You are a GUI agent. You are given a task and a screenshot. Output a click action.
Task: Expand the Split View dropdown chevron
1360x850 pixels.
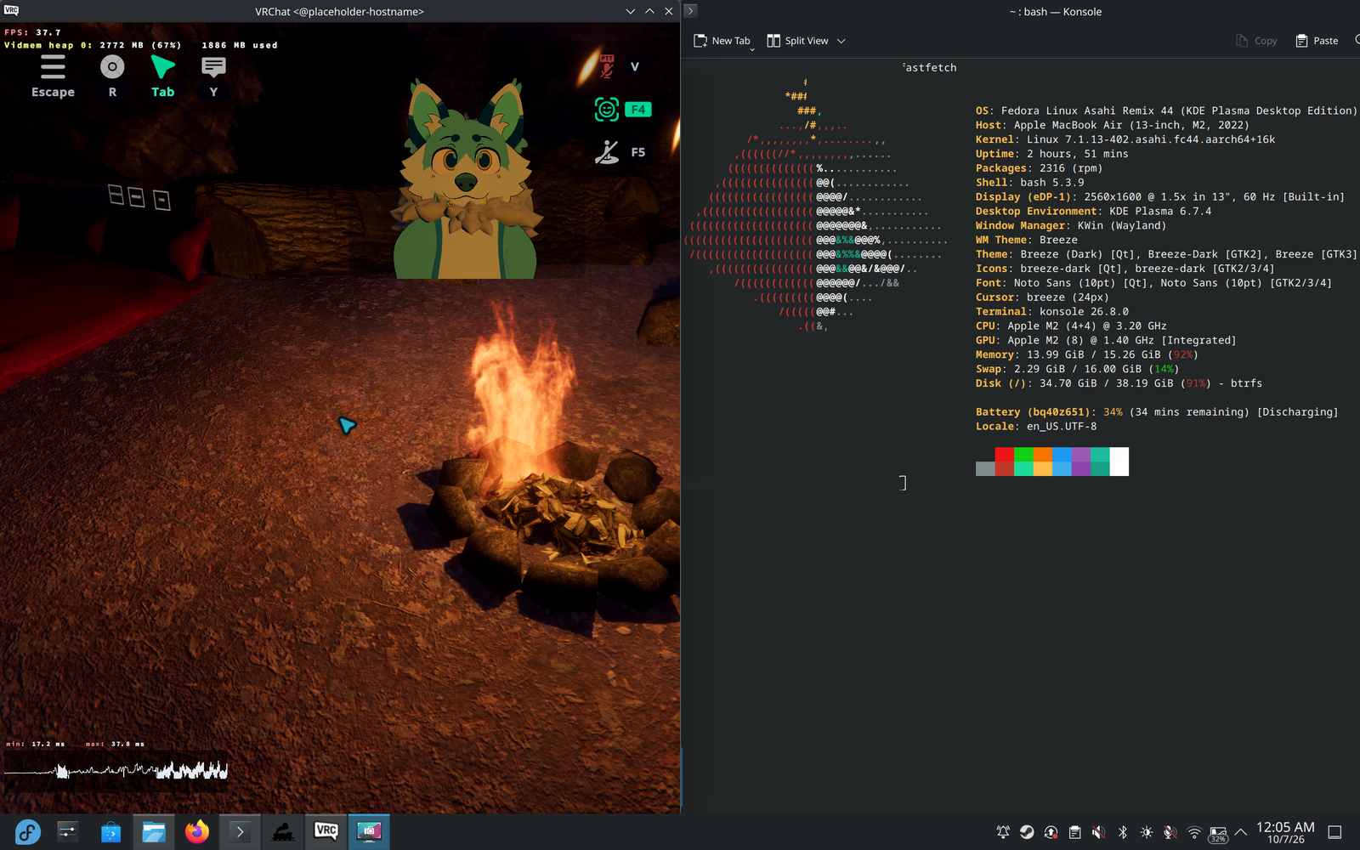click(x=841, y=41)
